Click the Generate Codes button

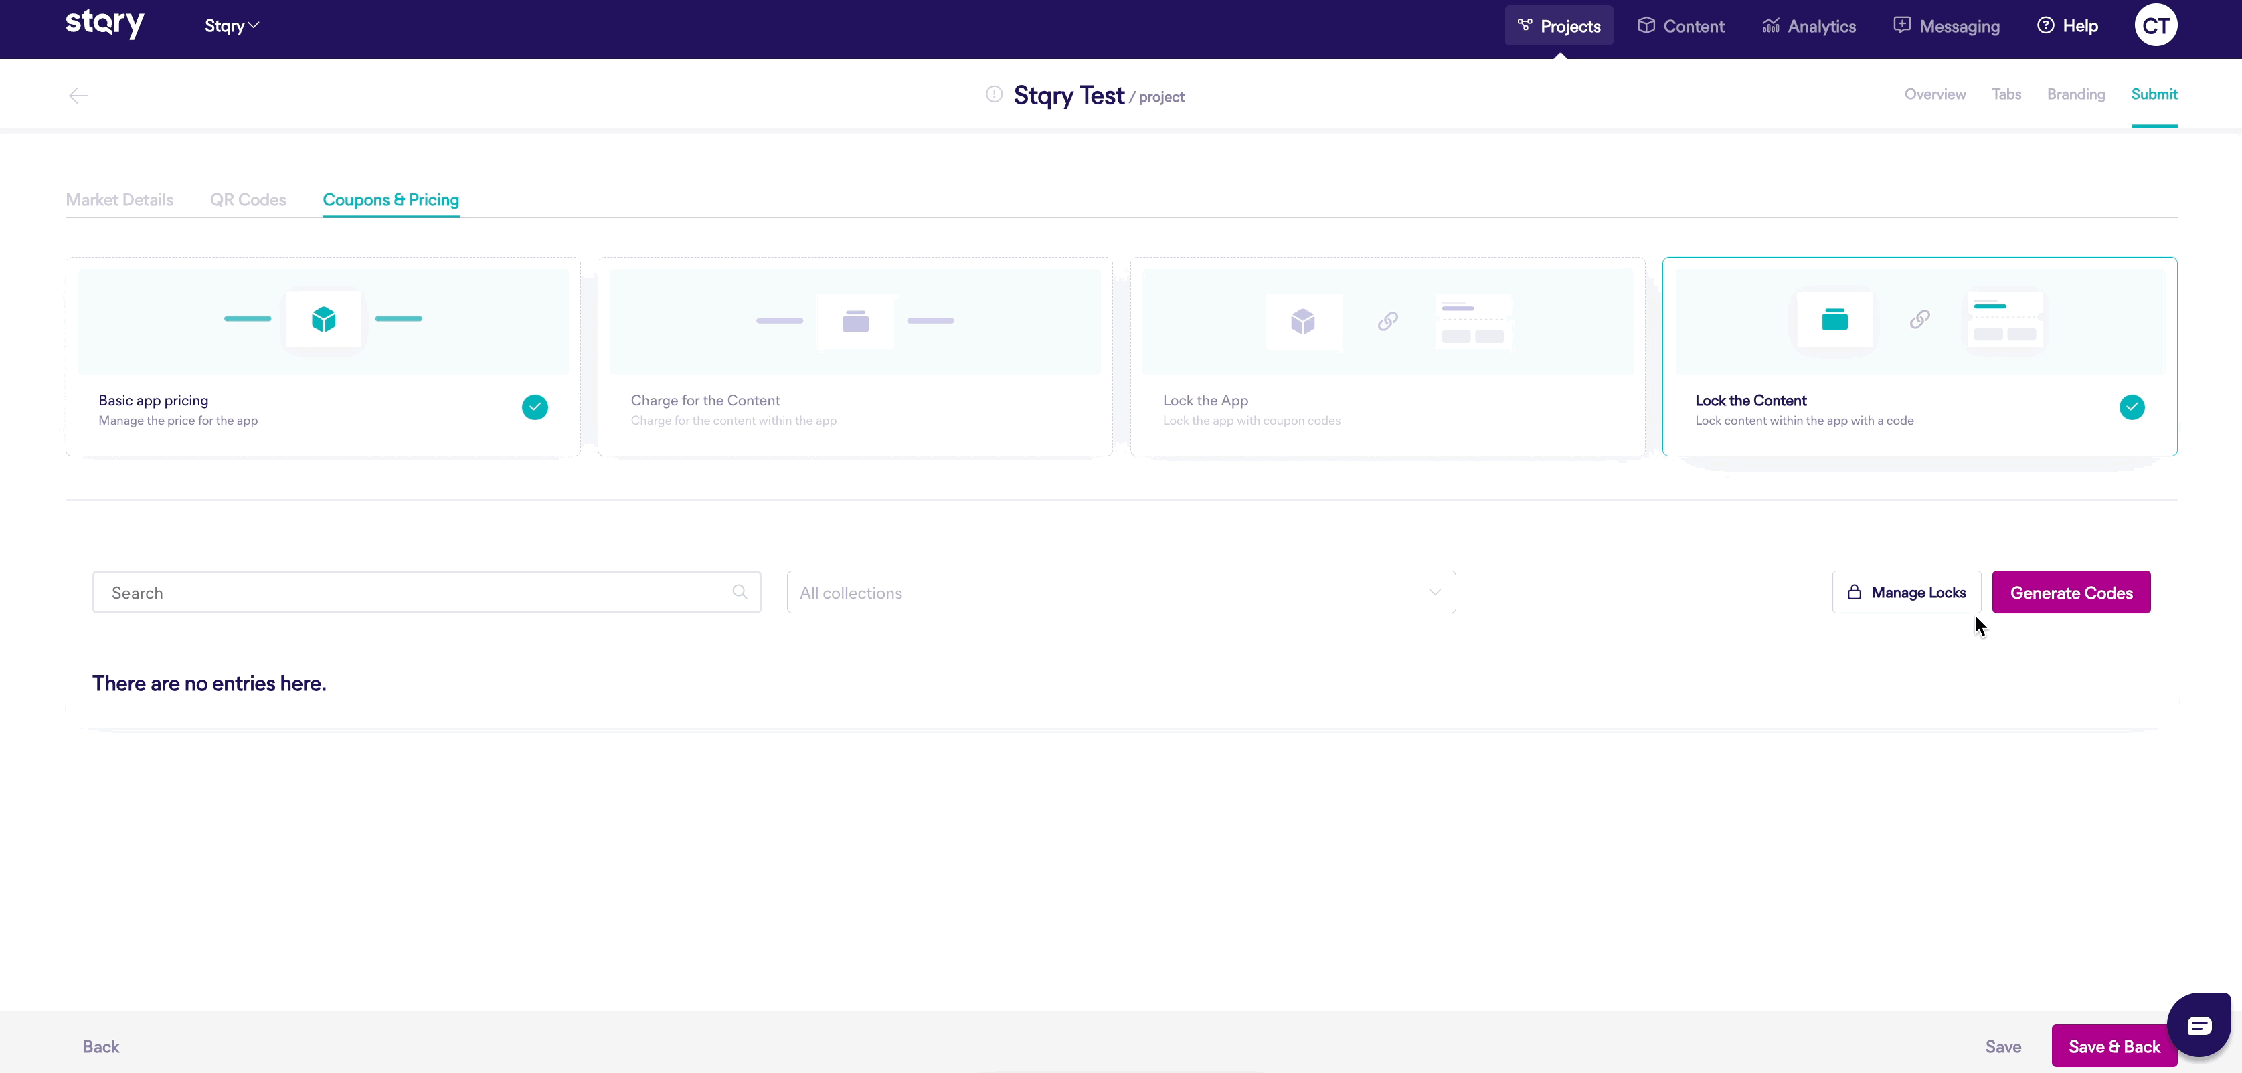coord(2071,593)
